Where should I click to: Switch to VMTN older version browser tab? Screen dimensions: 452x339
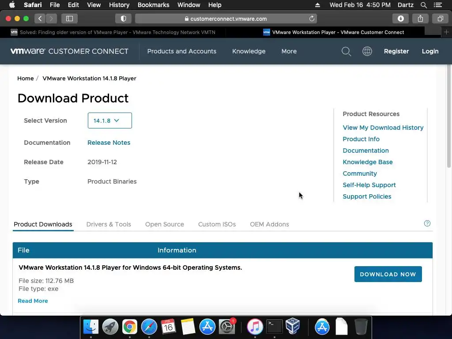(113, 32)
